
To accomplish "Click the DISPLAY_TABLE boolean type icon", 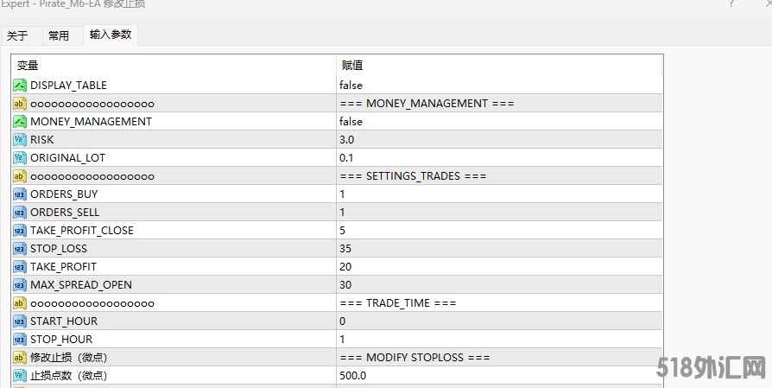I will tap(20, 85).
